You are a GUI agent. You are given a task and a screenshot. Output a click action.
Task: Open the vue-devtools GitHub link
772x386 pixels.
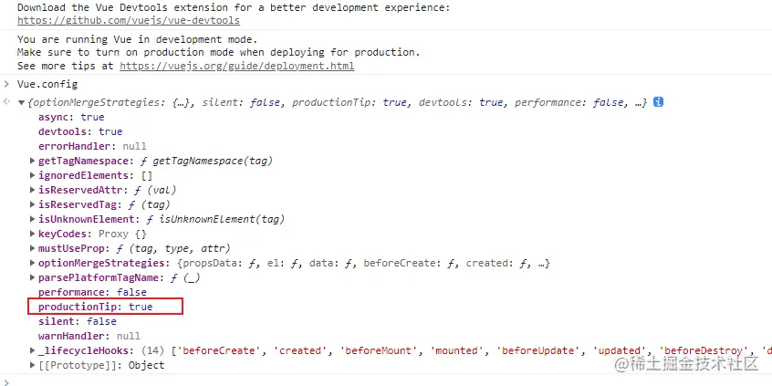tap(129, 21)
